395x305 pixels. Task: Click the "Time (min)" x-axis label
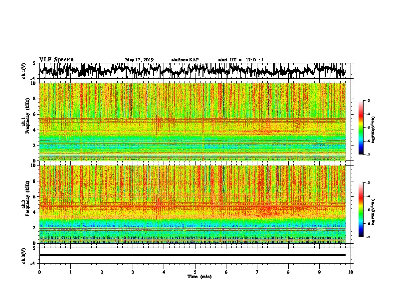199,277
